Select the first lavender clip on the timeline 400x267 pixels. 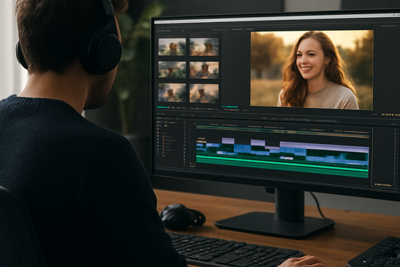coord(228,141)
